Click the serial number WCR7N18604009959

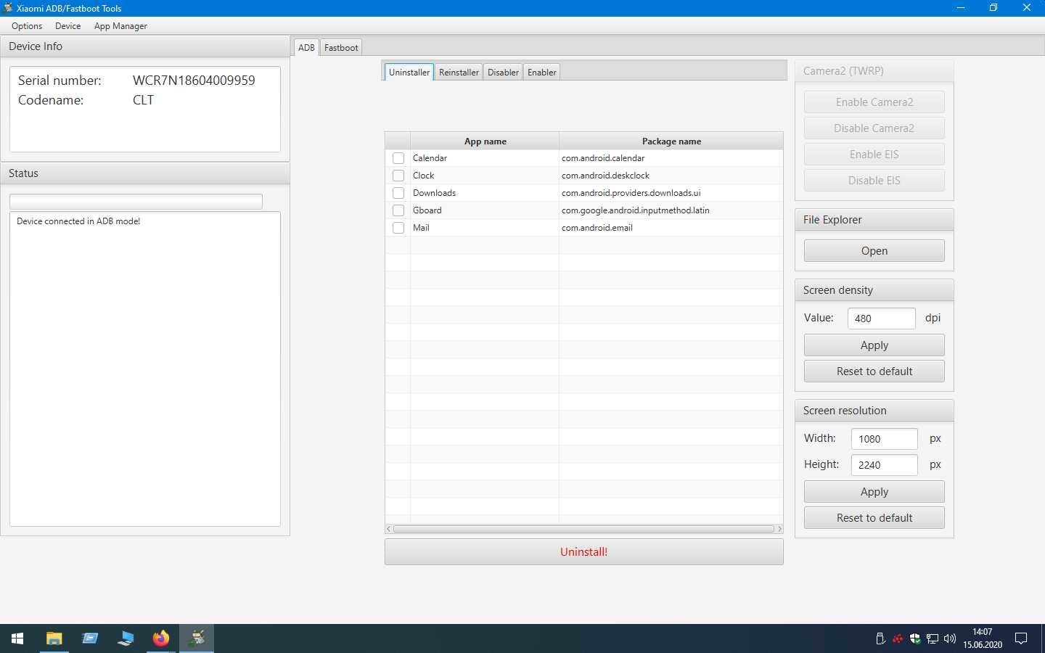click(x=194, y=81)
